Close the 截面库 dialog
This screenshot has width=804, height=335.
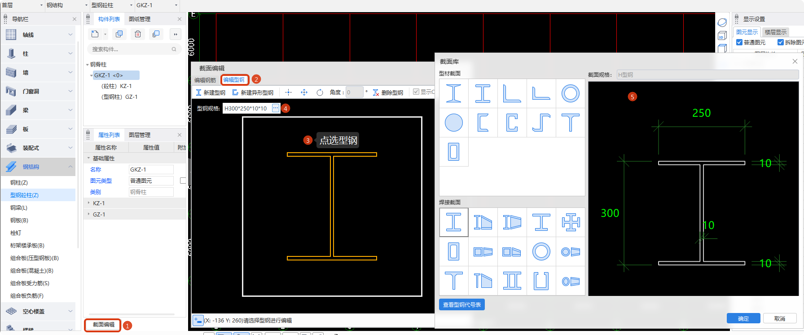[x=795, y=61]
